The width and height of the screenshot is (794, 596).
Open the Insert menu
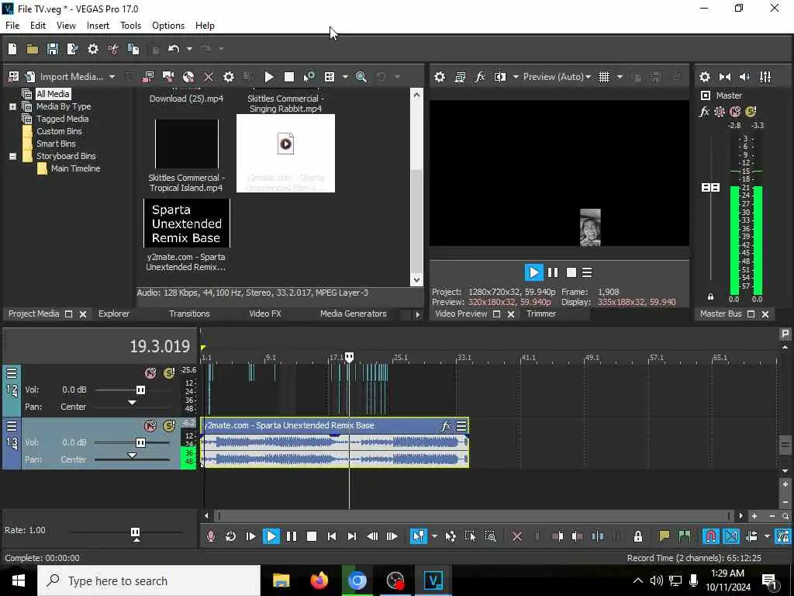(x=98, y=26)
